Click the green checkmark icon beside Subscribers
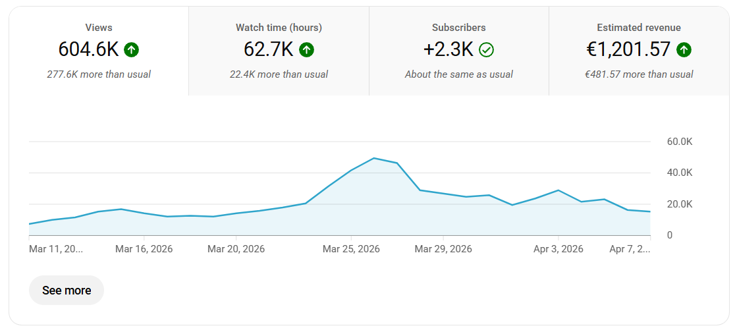Viewport: 735px width, 334px height. (x=487, y=49)
